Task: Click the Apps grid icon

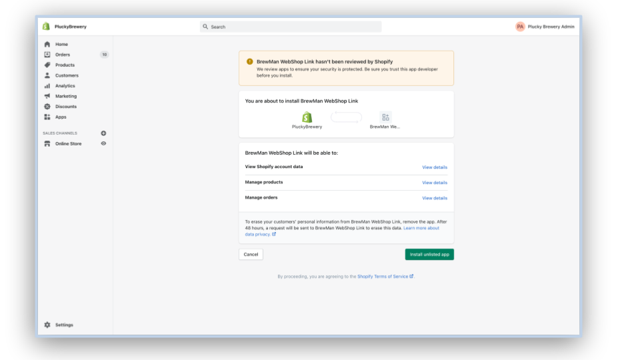Action: click(47, 117)
